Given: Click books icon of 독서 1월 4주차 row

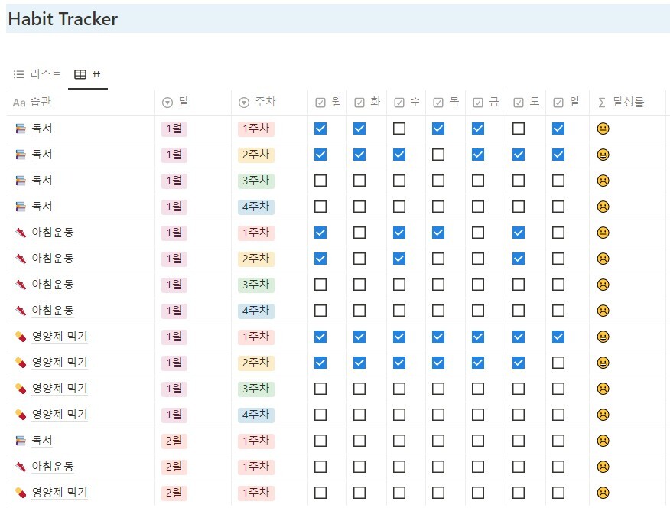Looking at the screenshot, I should [21, 207].
